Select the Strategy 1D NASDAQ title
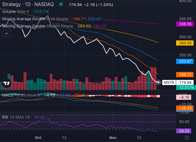196x142 pixels. click(x=28, y=5)
